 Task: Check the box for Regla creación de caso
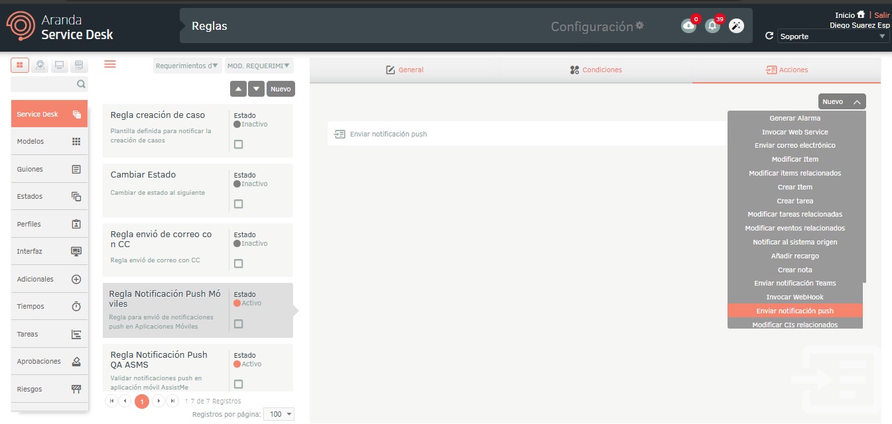[239, 144]
